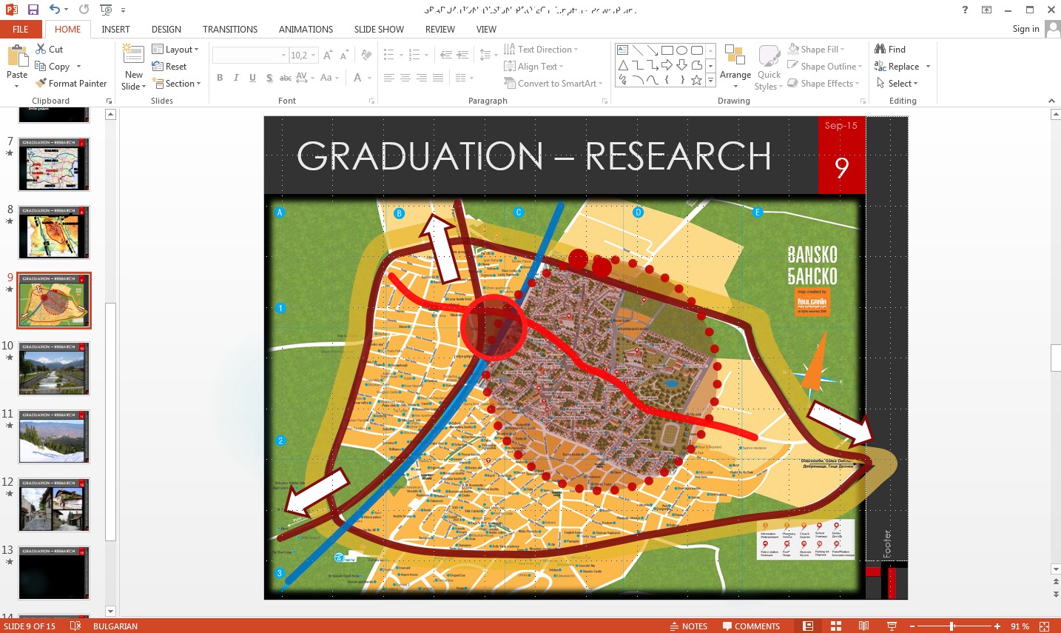Open the Layout dropdown
Viewport: 1061px width, 633px height.
coord(175,50)
